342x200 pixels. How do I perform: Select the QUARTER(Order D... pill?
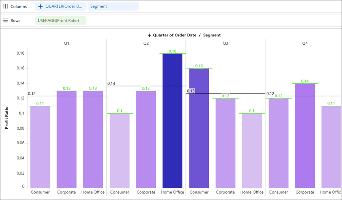61,6
